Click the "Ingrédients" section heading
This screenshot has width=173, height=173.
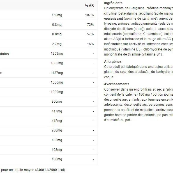pos(113,3)
